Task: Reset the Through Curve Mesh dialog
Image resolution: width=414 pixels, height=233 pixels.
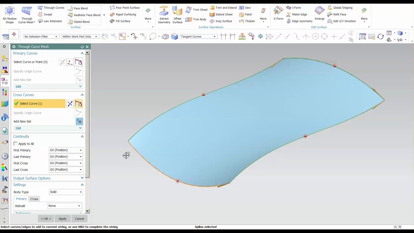Action: click(82, 47)
